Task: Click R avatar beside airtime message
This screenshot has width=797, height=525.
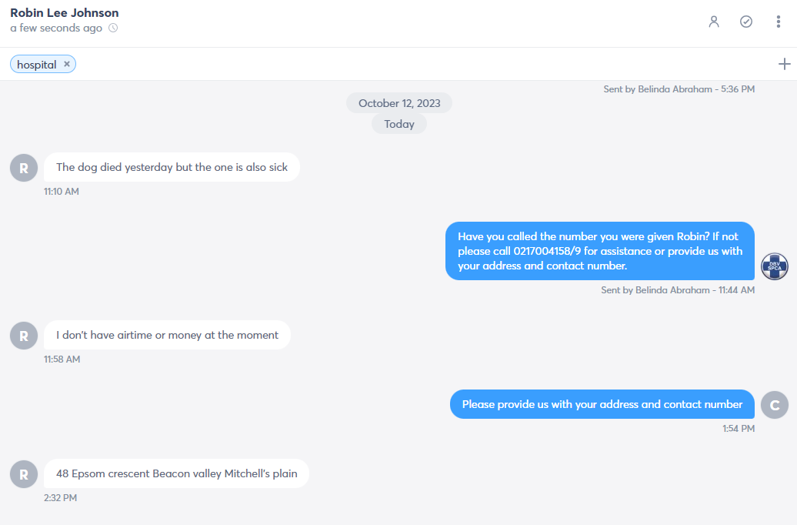Action: tap(24, 336)
